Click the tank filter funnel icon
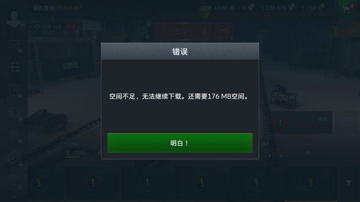The height and width of the screenshot is (202, 360). 348,182
